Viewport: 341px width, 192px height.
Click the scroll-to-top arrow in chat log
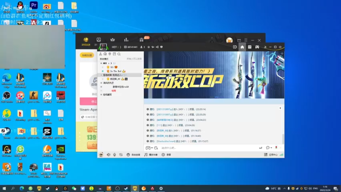(280, 108)
